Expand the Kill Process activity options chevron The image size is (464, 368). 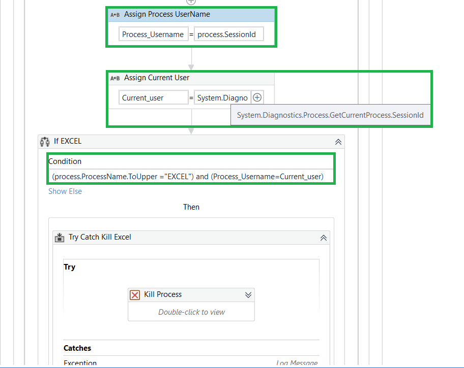tap(248, 294)
